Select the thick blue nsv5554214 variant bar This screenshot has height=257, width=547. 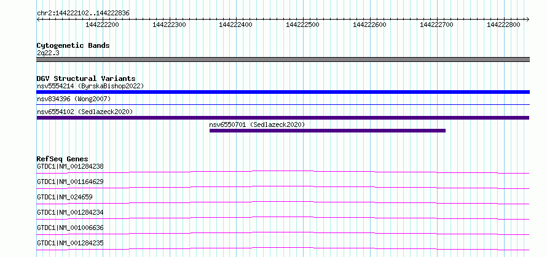283,92
